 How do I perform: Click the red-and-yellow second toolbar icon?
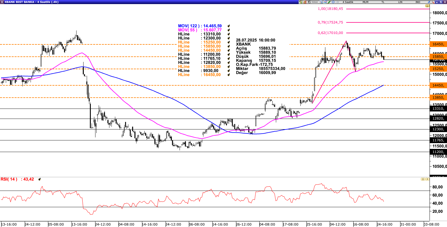[x=305, y=2]
